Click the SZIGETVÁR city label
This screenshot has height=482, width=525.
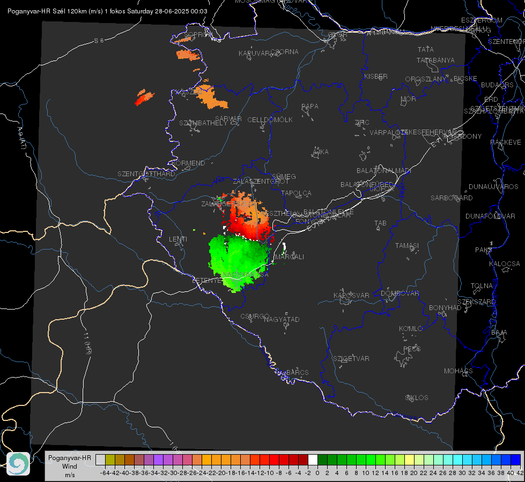tap(351, 359)
